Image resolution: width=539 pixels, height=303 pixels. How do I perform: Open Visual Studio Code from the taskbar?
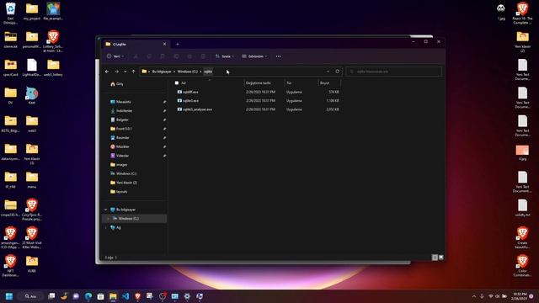(125, 296)
